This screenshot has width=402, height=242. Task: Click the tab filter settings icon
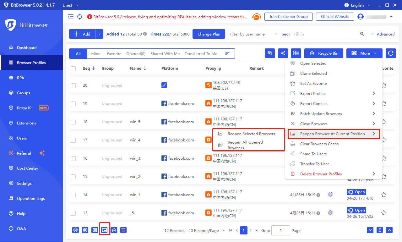(x=227, y=54)
